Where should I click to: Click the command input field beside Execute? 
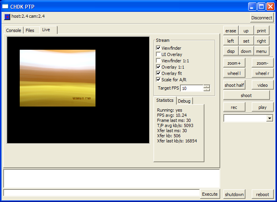click(x=101, y=193)
